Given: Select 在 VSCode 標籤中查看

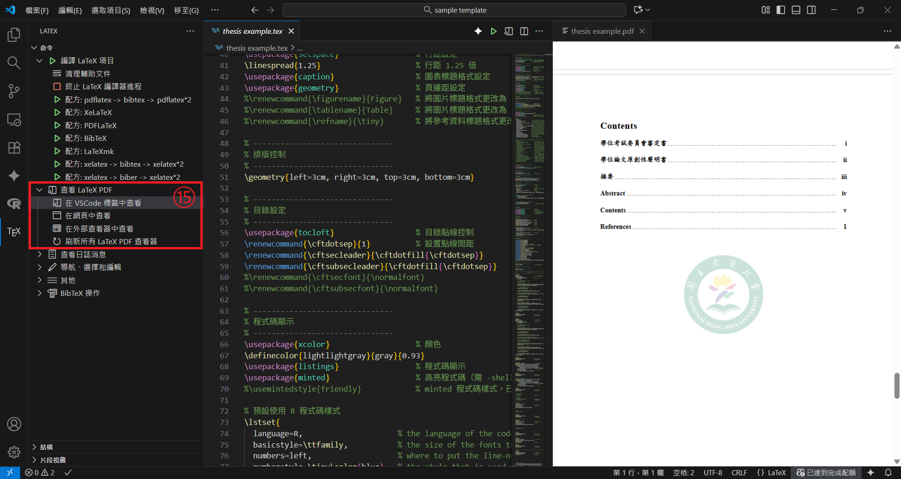Looking at the screenshot, I should tap(116, 203).
